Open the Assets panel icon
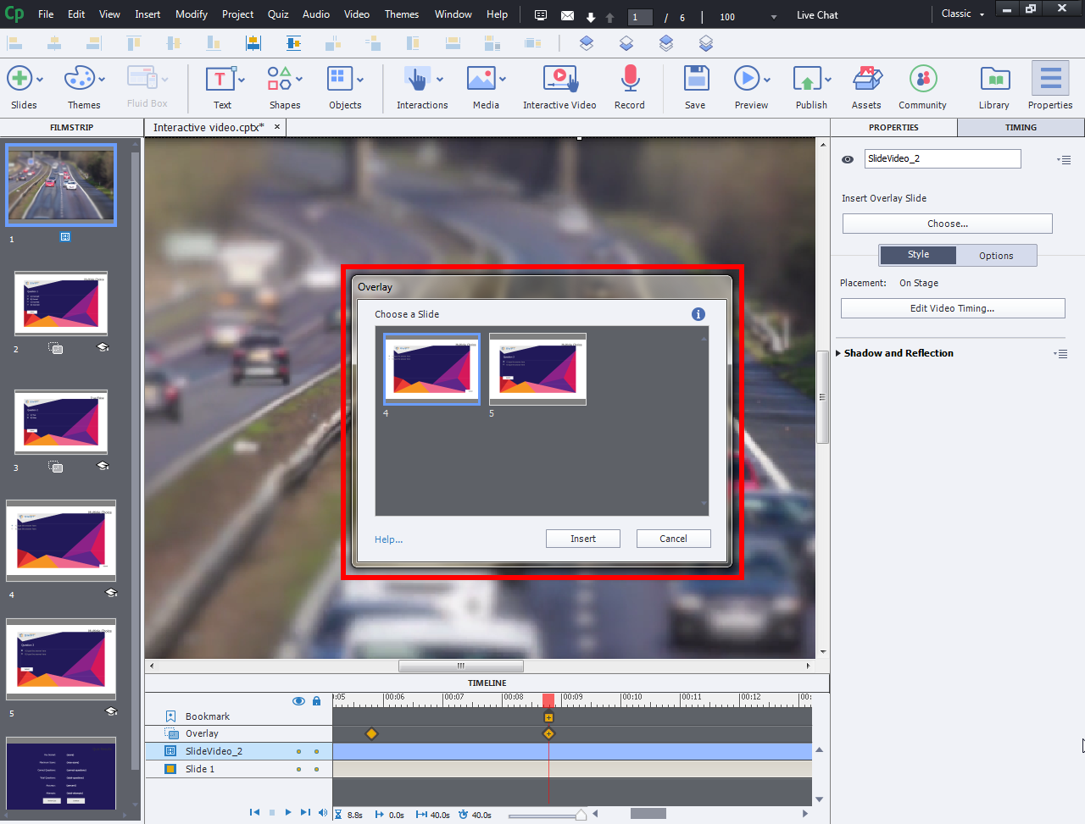 866,80
